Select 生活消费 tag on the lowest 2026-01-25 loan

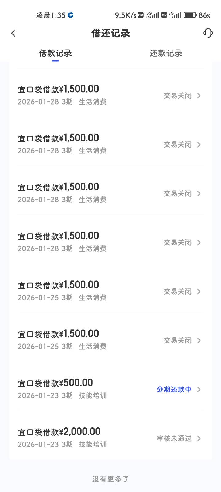coord(93,347)
